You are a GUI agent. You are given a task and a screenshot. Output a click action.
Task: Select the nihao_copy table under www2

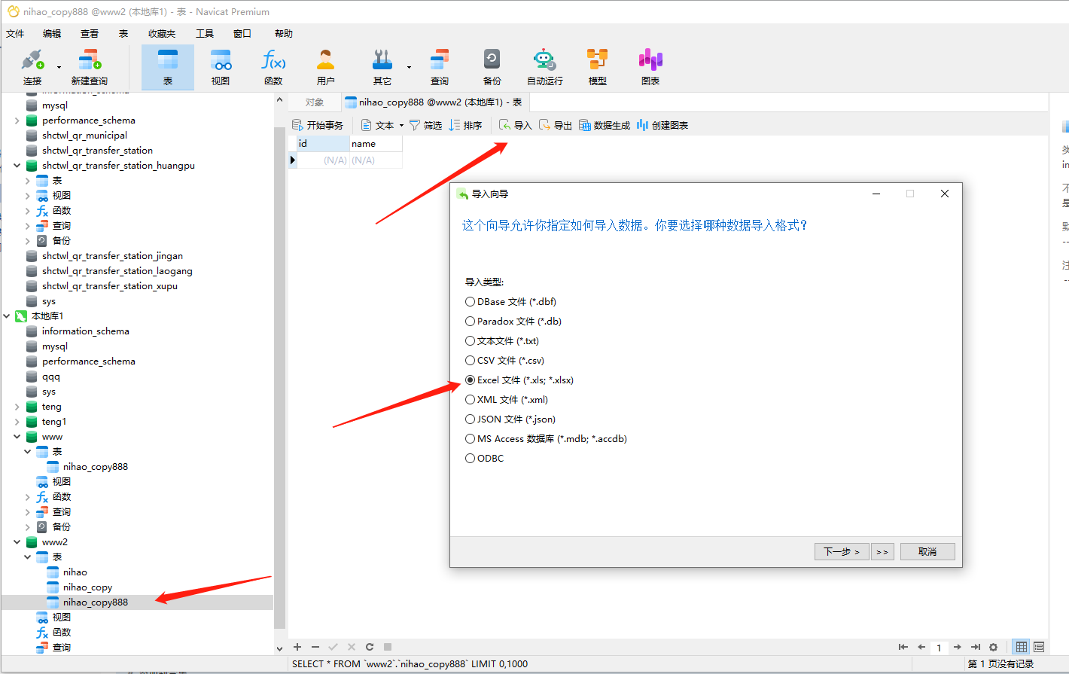(x=87, y=587)
